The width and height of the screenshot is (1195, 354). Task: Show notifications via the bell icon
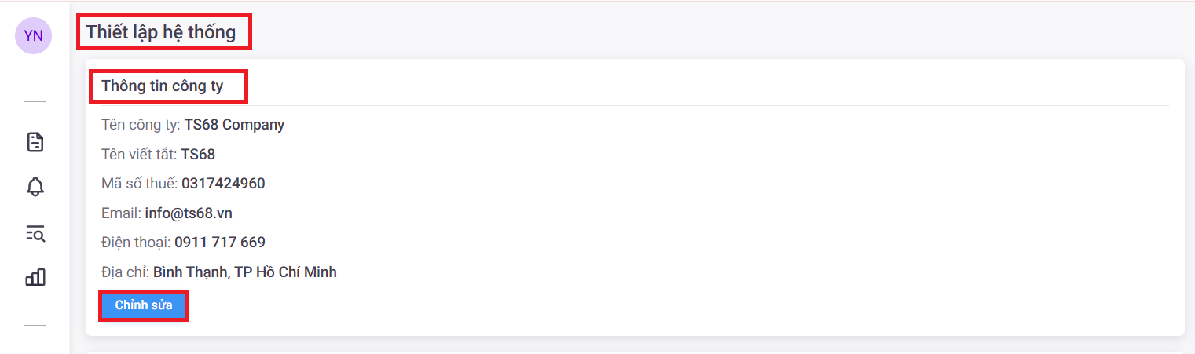pyautogui.click(x=35, y=187)
